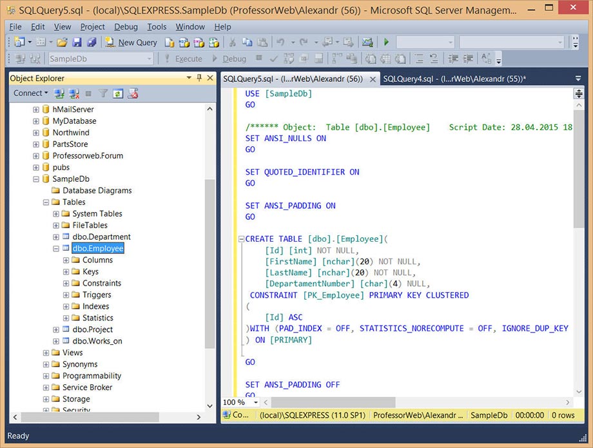The image size is (593, 448).
Task: Click the Filter funnel icon in Object Explorer
Action: pos(103,93)
